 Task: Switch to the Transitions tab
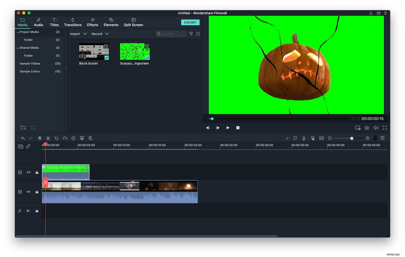tap(73, 22)
